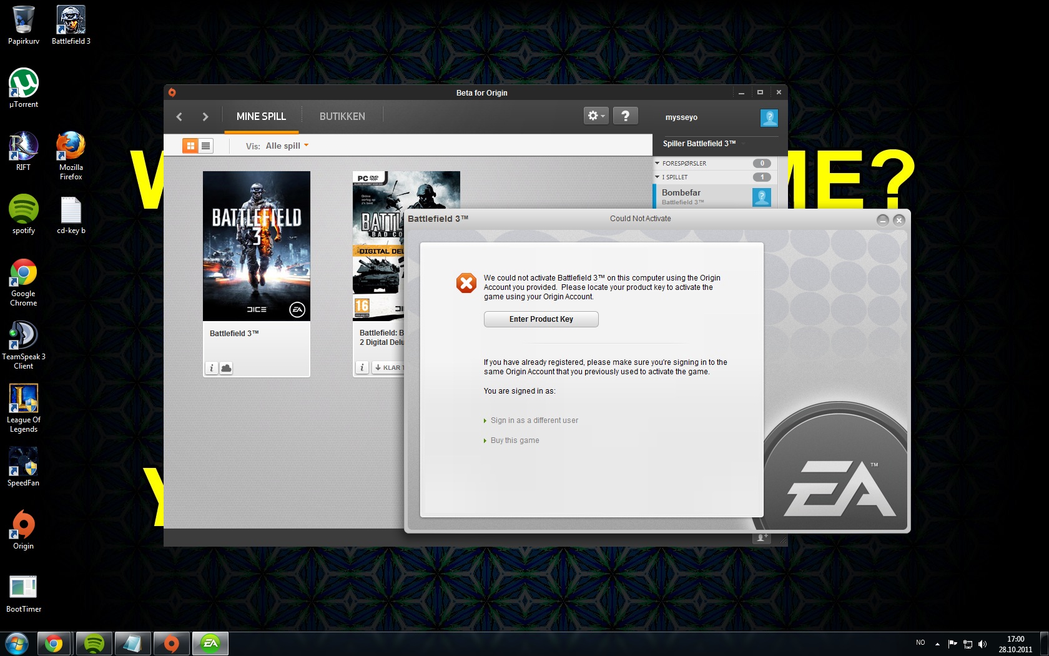Image resolution: width=1049 pixels, height=656 pixels.
Task: Open the BootTimer desktop icon
Action: pos(23,594)
